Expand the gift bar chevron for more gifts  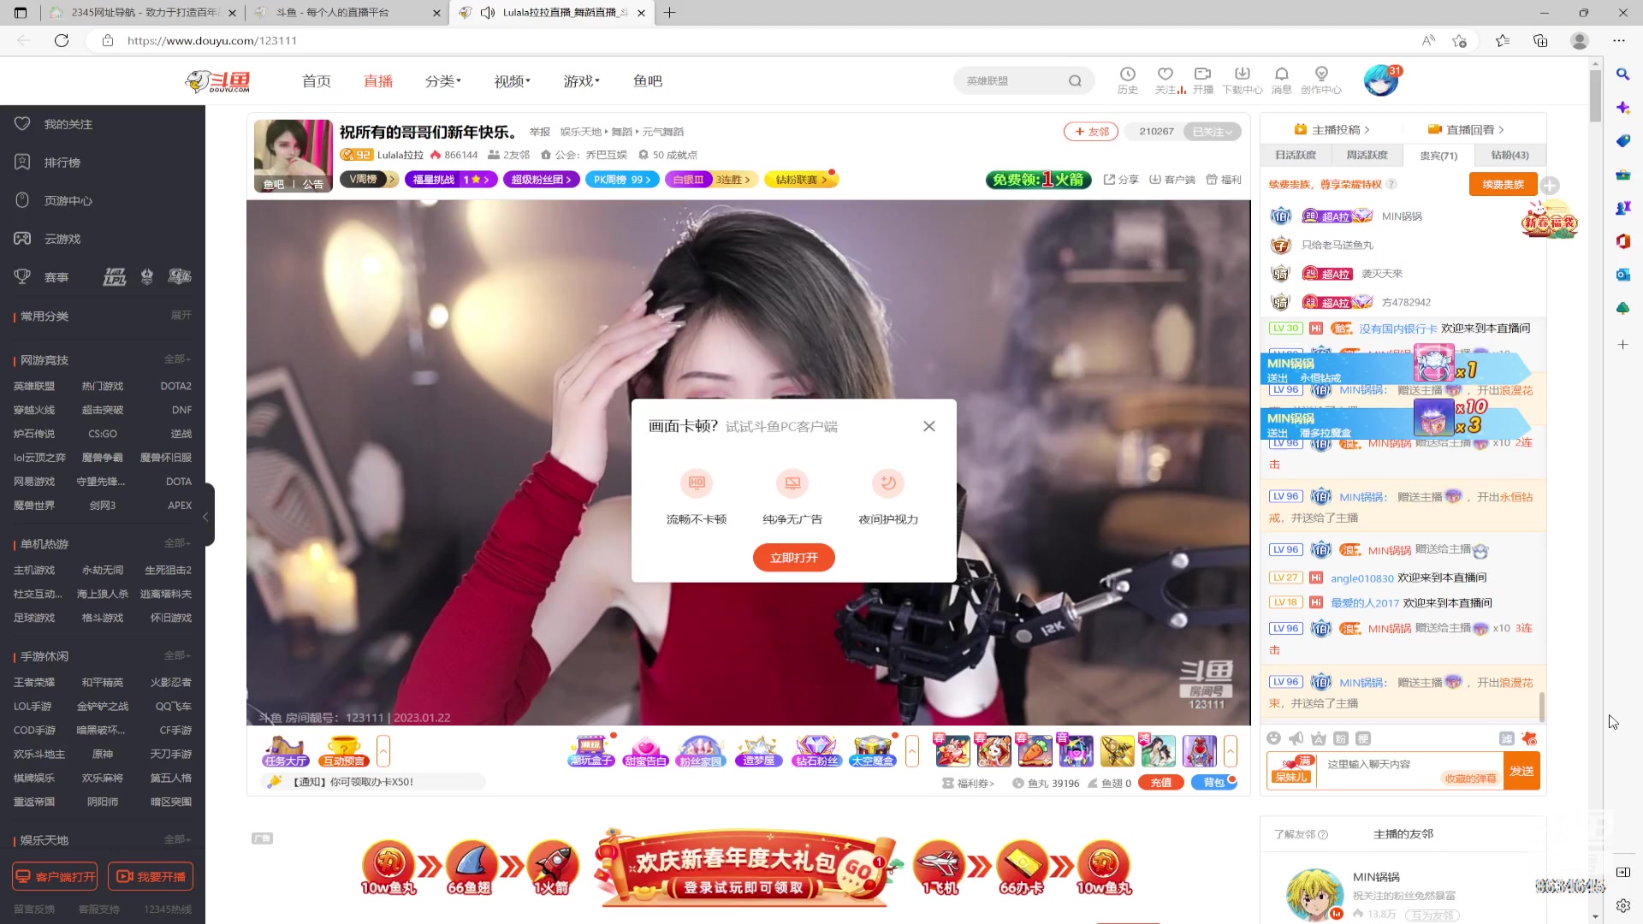coord(1231,750)
